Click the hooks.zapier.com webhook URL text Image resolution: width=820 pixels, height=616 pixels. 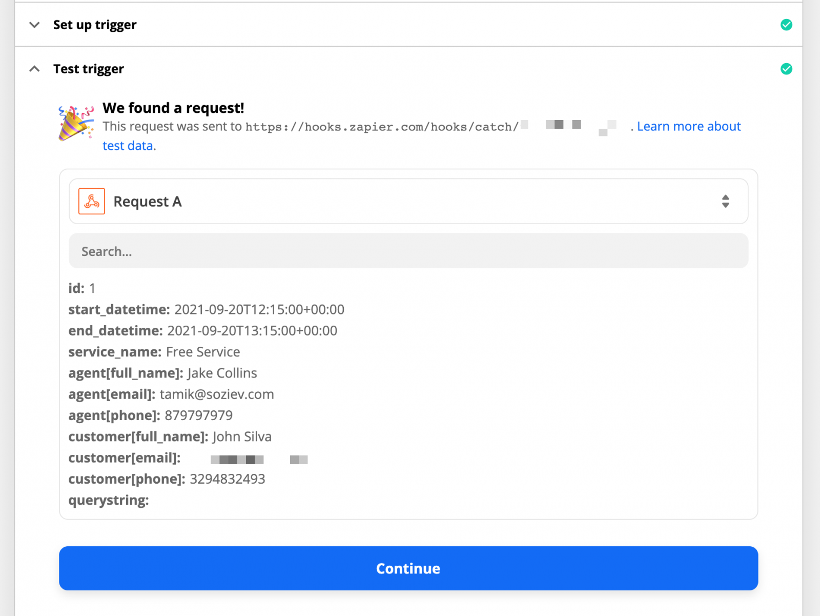pyautogui.click(x=381, y=127)
